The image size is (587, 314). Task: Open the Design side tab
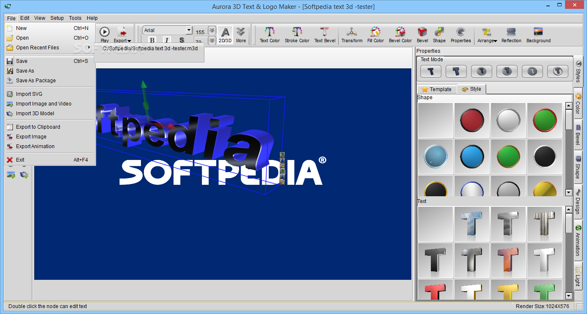578,201
